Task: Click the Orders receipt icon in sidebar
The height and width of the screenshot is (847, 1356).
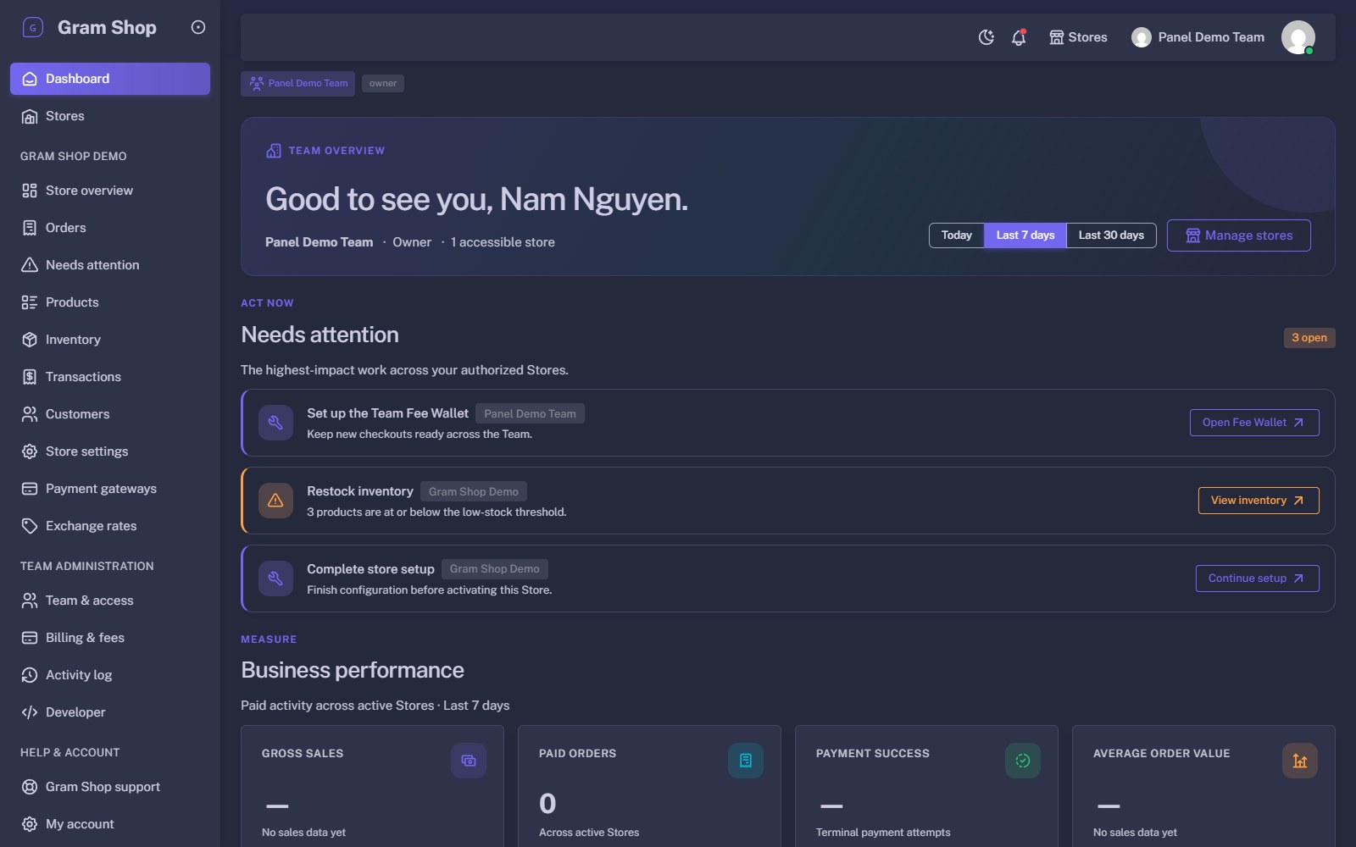Action: (30, 228)
